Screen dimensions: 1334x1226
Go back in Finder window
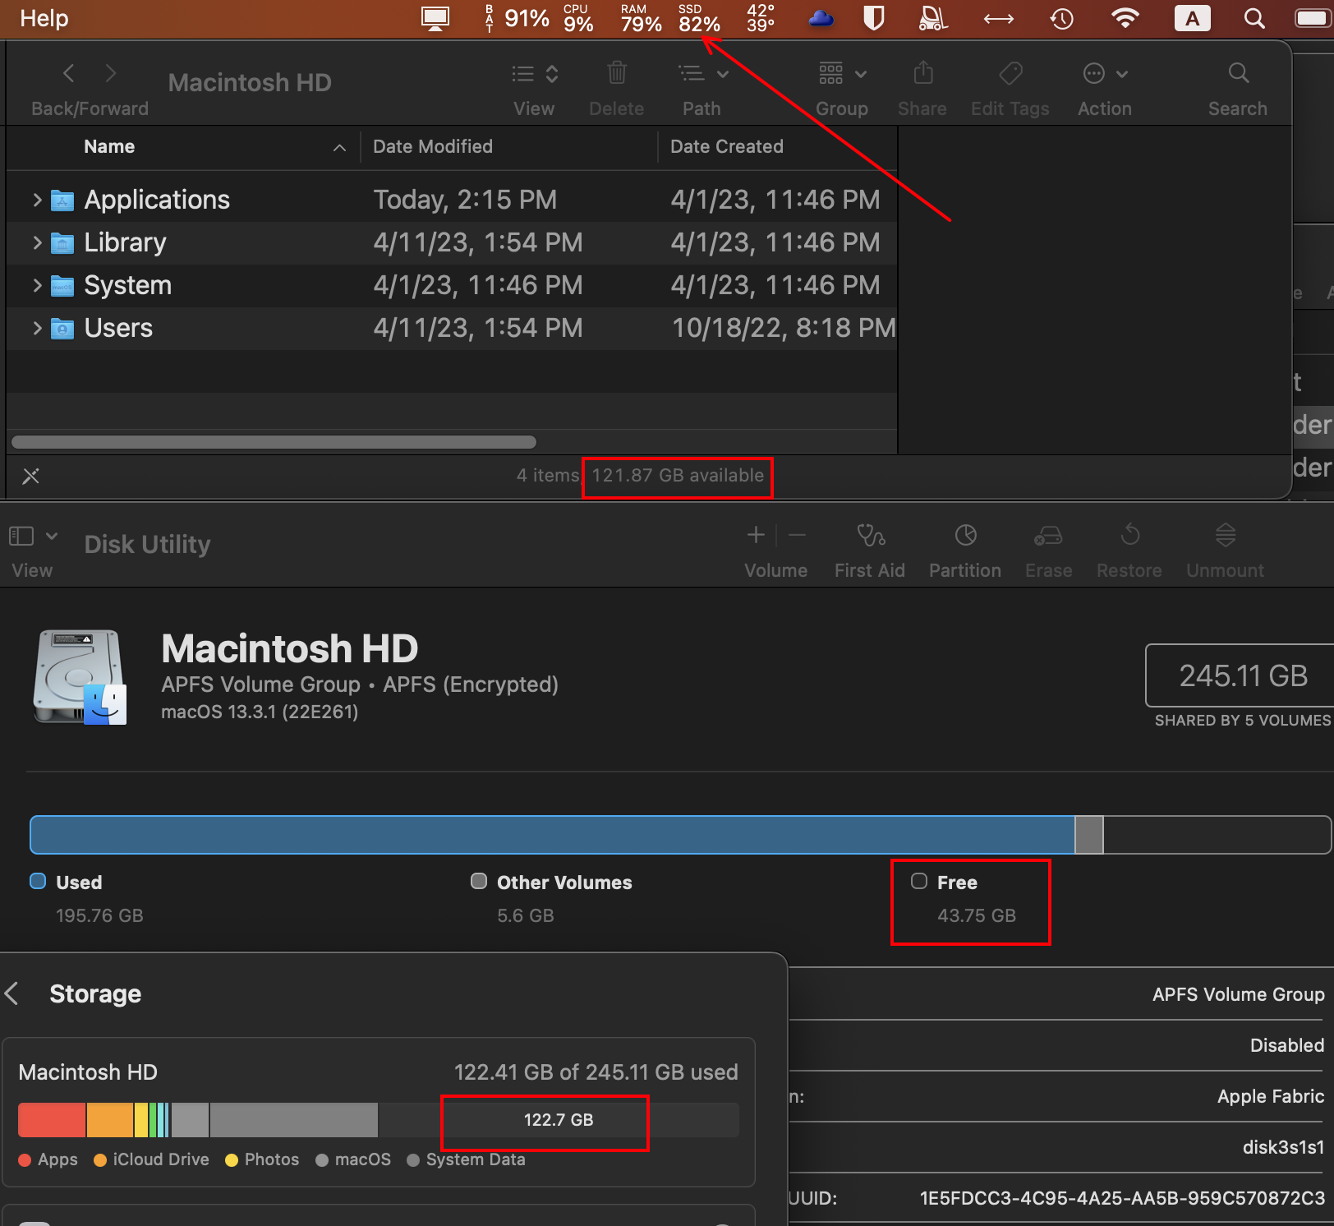coord(69,73)
